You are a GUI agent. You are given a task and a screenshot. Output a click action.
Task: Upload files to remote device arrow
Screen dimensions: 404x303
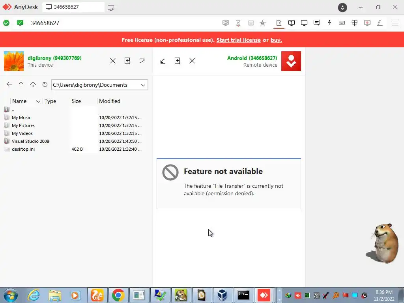(142, 60)
